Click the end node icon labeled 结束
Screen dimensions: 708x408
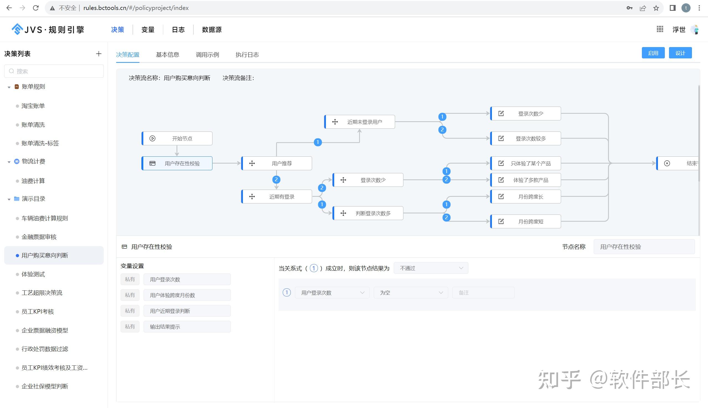pyautogui.click(x=667, y=163)
